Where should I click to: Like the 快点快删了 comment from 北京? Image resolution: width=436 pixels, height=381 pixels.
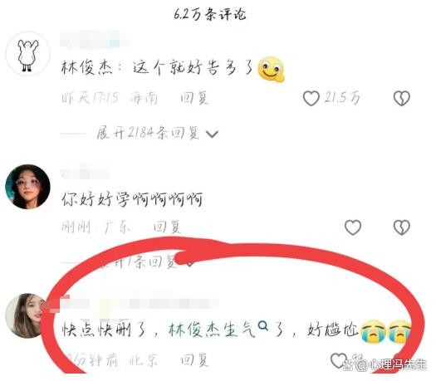point(338,360)
